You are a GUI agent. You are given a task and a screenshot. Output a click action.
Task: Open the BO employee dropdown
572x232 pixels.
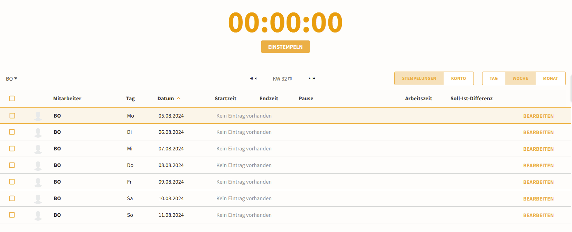[x=11, y=79]
